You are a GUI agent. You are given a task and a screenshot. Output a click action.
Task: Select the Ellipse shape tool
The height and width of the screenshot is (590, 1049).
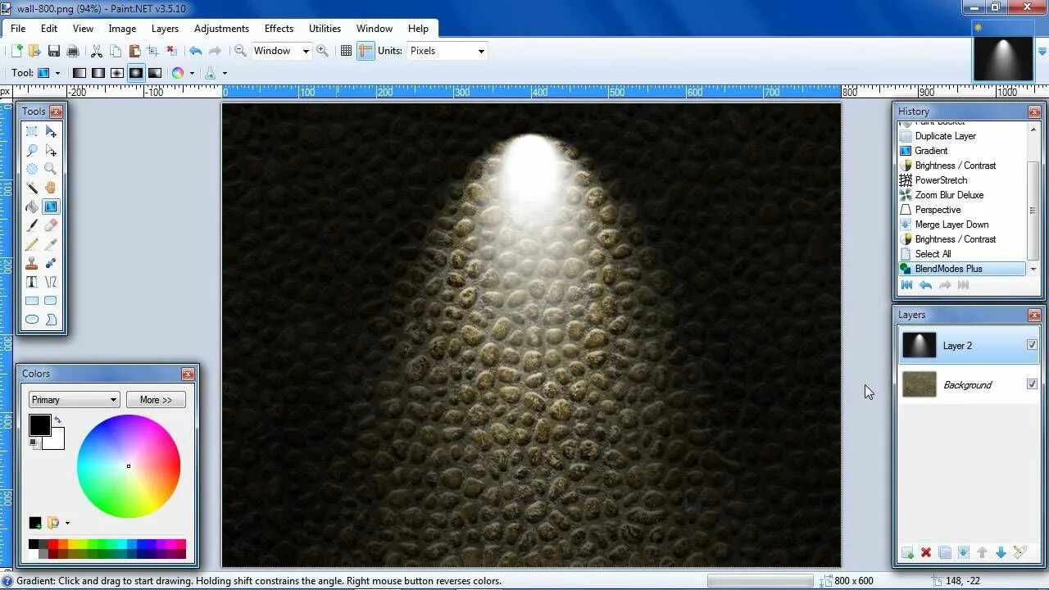pos(32,320)
